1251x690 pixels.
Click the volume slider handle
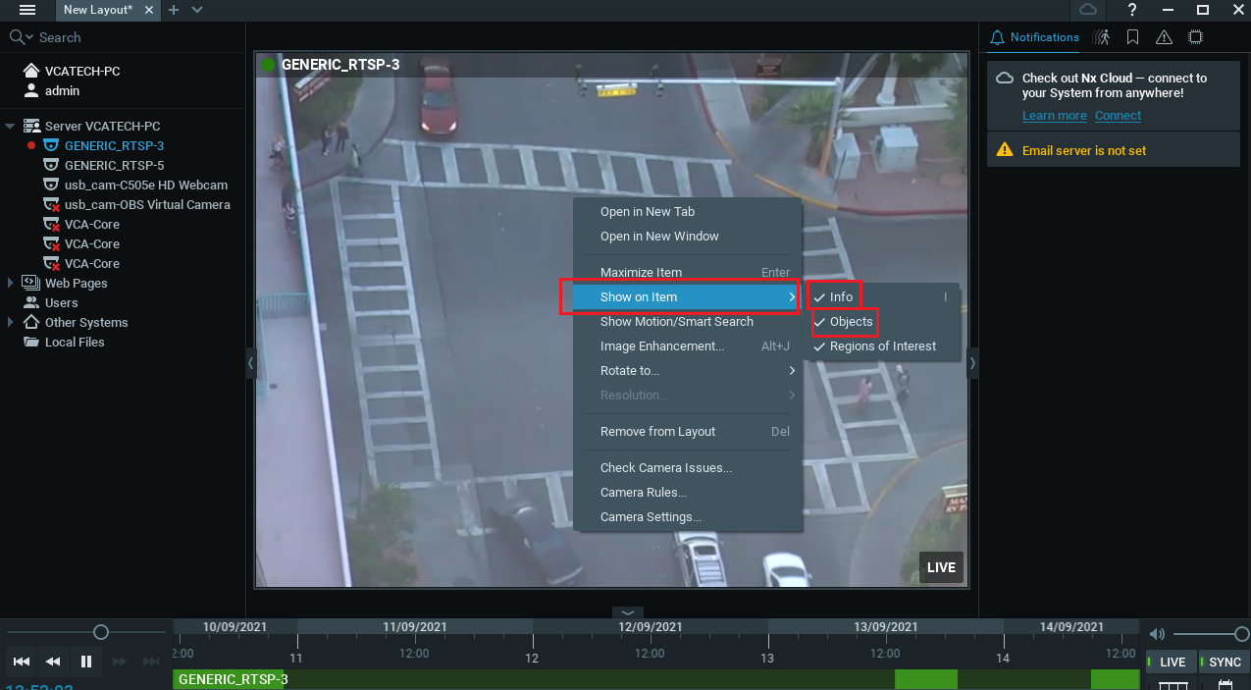1241,634
